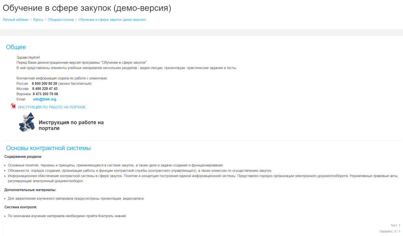Image resolution: width=403 pixels, height=236 pixels.
Task: Click the Voronezh phone number 8 473 200 79 08
Action: coord(45,94)
